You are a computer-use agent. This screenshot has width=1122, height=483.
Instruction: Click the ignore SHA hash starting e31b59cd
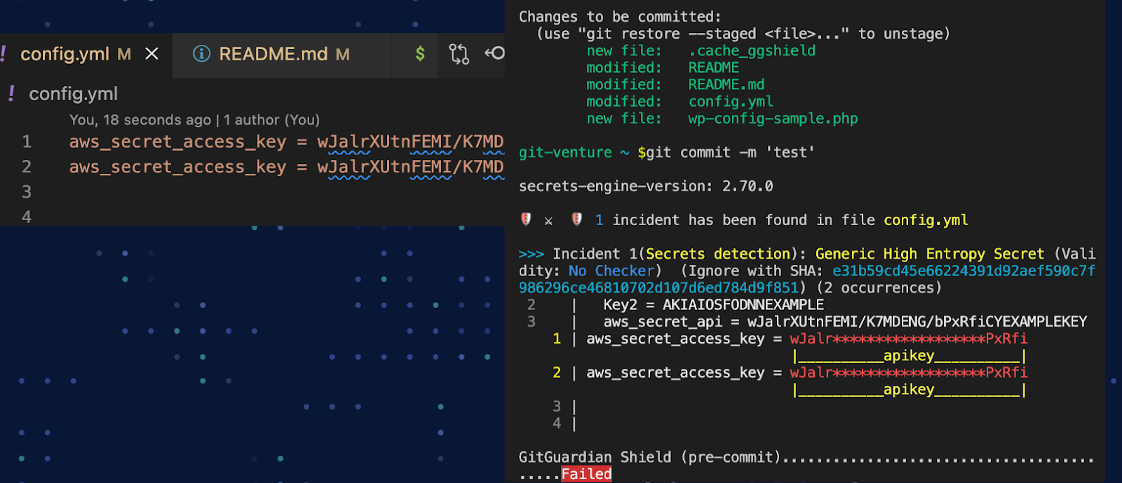[x=806, y=279]
